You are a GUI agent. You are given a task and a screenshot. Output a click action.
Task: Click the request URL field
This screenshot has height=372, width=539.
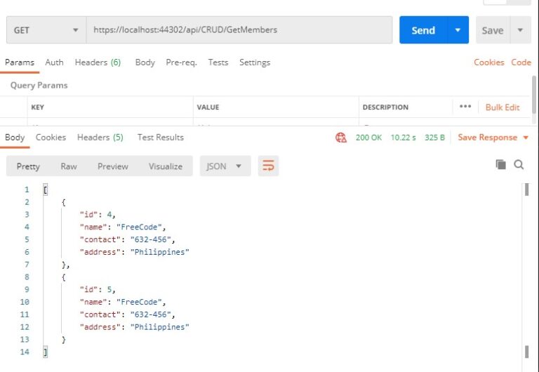tap(239, 30)
